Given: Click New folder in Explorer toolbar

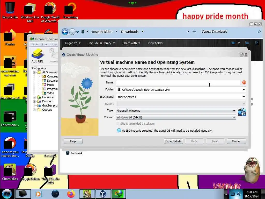Looking at the screenshot, I should coord(156,43).
